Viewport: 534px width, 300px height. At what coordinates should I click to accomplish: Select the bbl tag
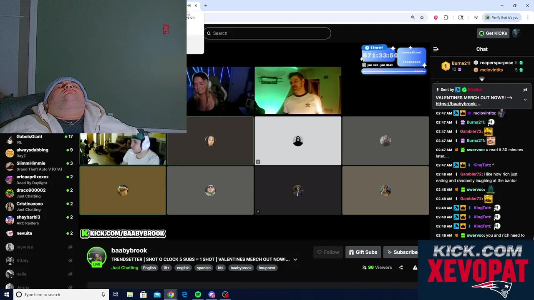[x=220, y=268]
